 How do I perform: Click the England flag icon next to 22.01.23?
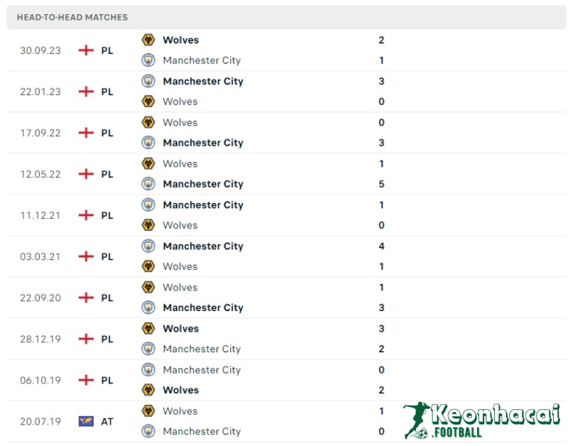[x=86, y=91]
